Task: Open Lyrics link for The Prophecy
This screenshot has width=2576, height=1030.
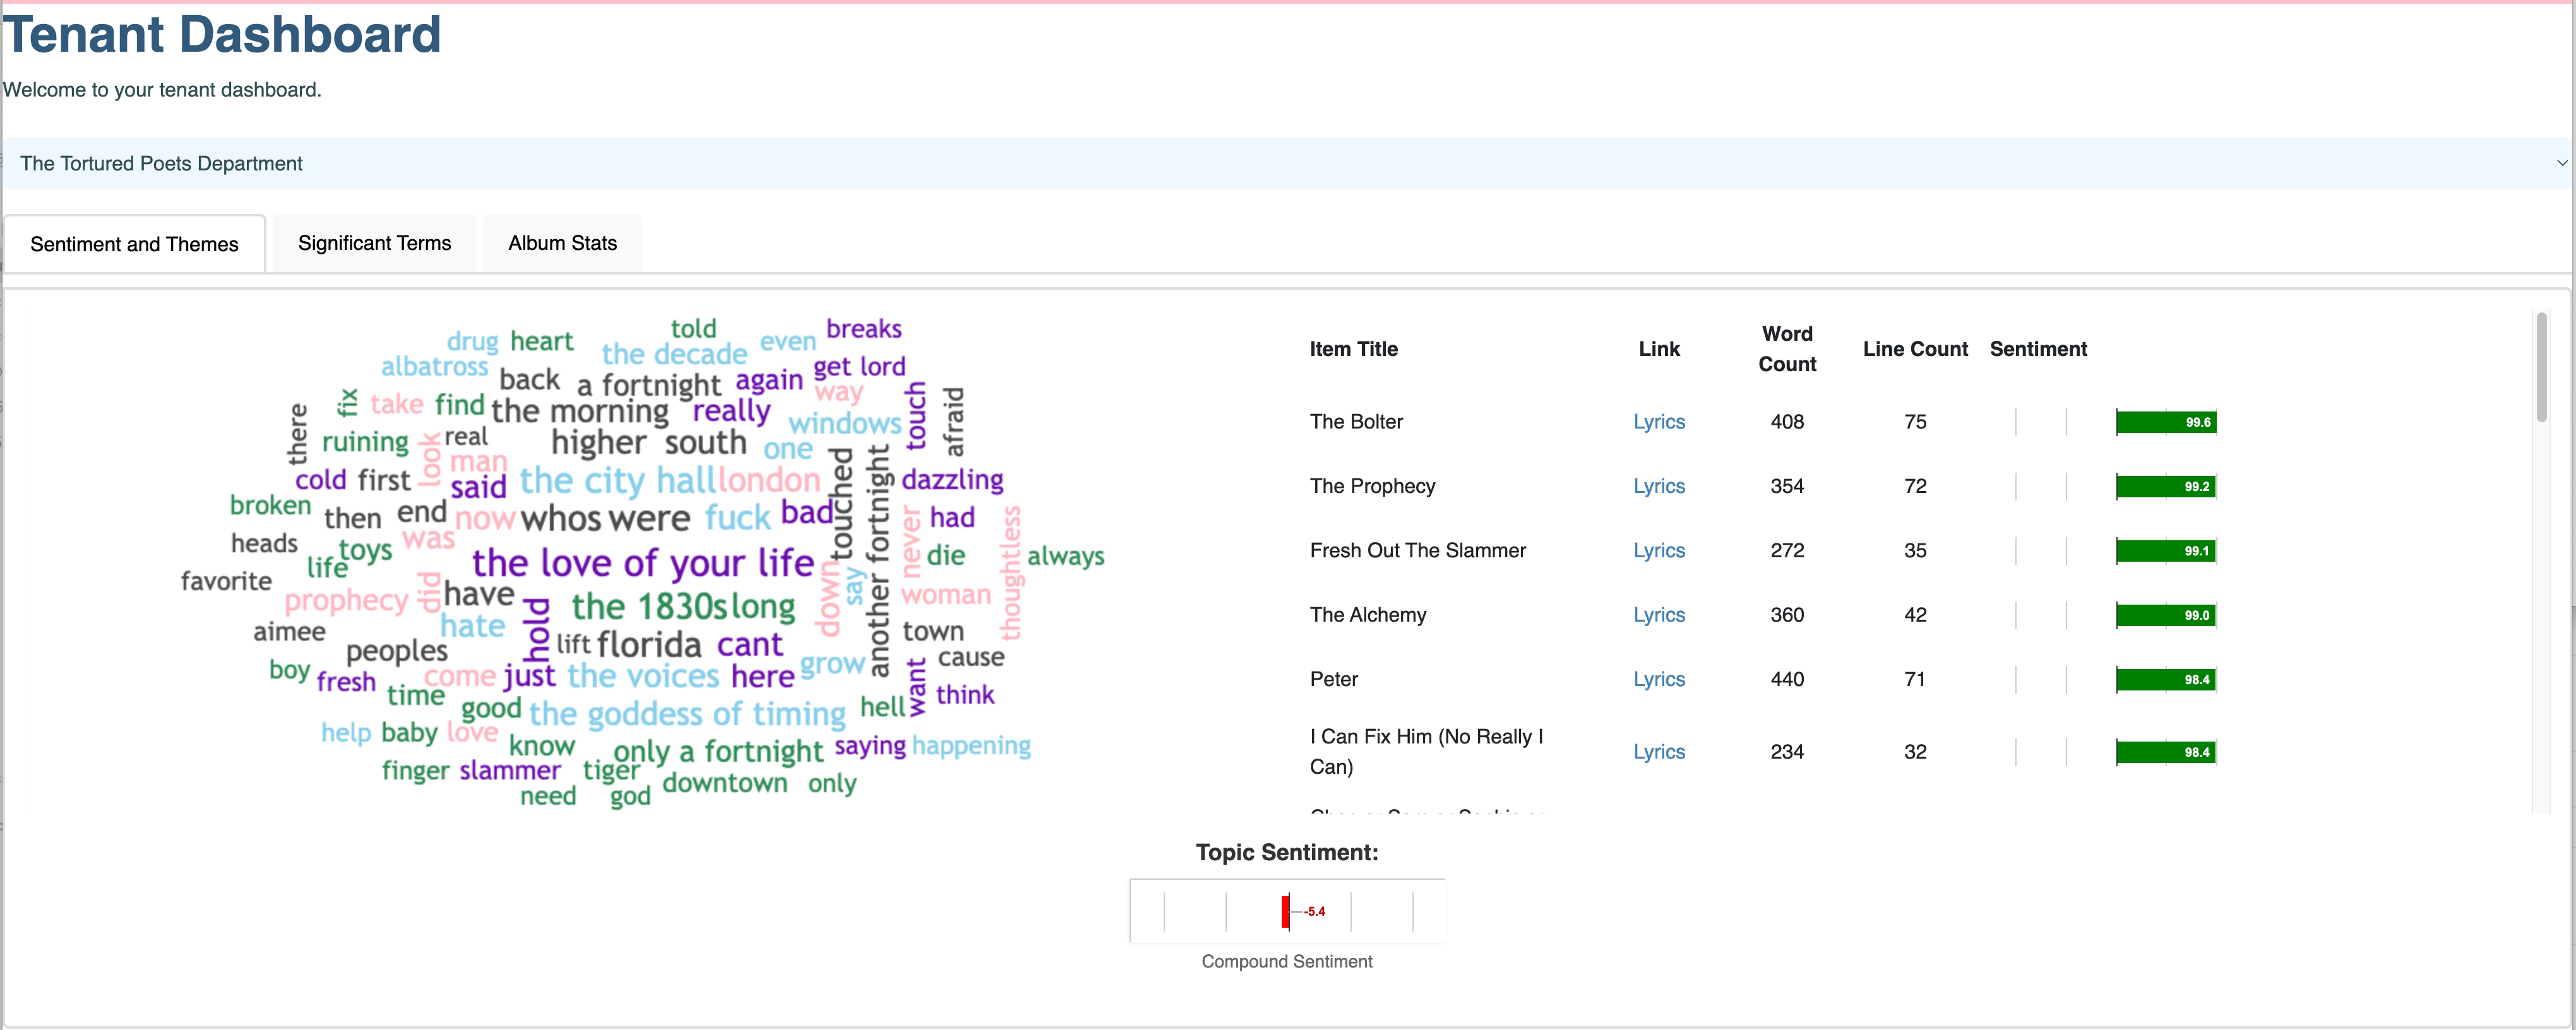Action: tap(1659, 486)
